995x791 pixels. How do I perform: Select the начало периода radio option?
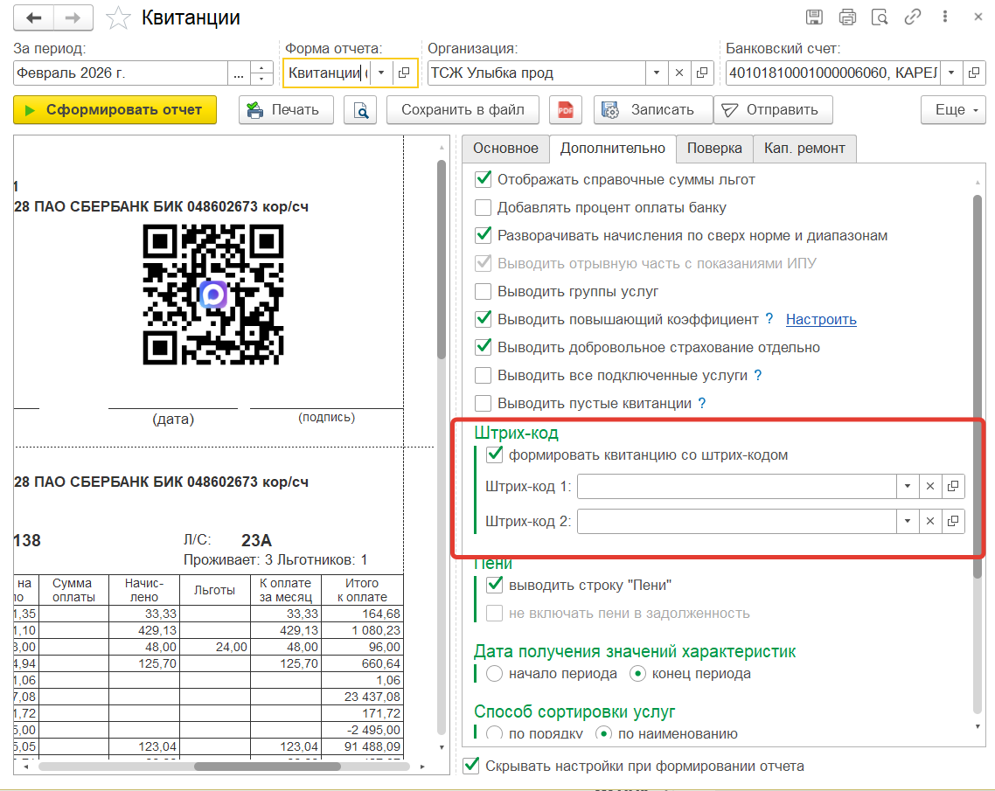pos(494,674)
